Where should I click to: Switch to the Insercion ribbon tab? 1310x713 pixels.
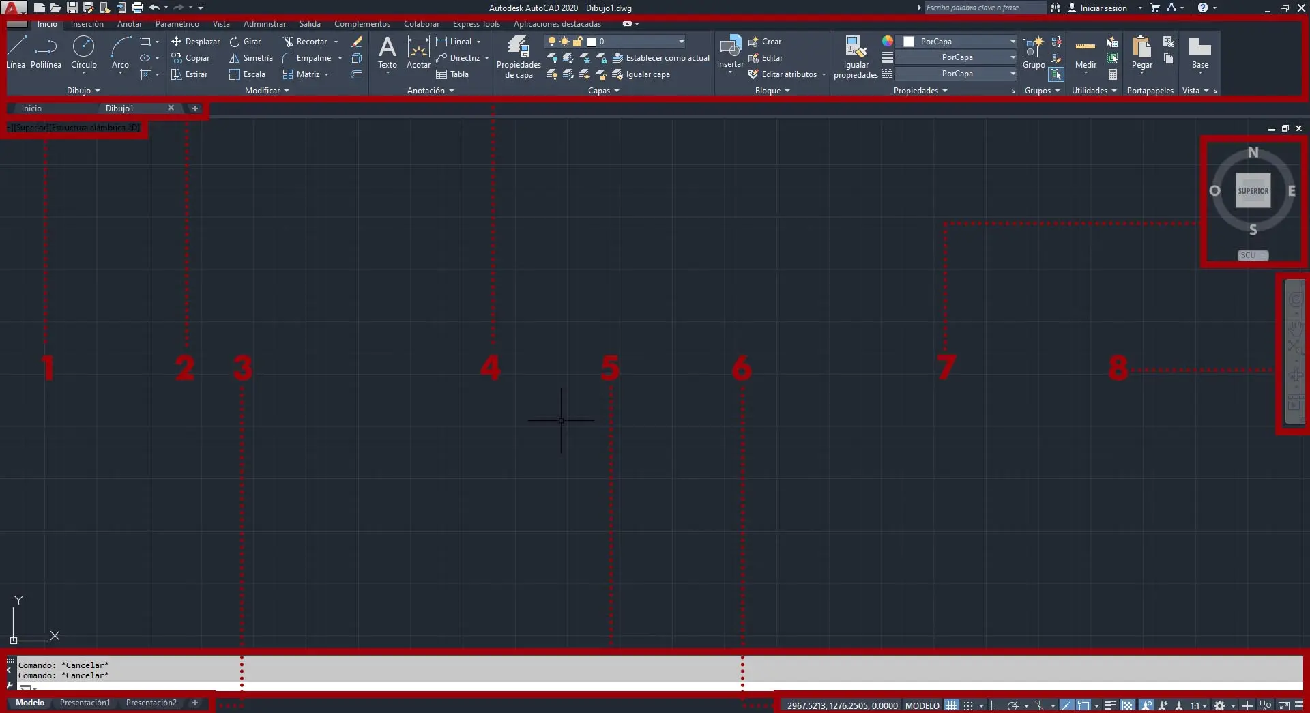pos(87,23)
